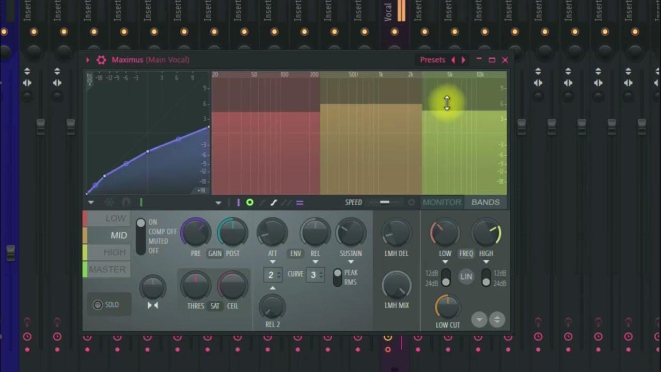Click the LOW frequency crossover knob
The height and width of the screenshot is (372, 661).
445,232
